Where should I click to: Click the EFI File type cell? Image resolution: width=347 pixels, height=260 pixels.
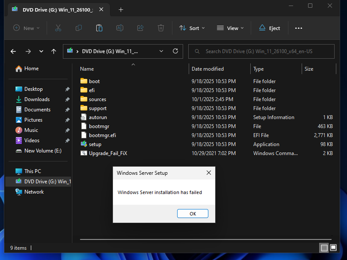tap(261, 135)
